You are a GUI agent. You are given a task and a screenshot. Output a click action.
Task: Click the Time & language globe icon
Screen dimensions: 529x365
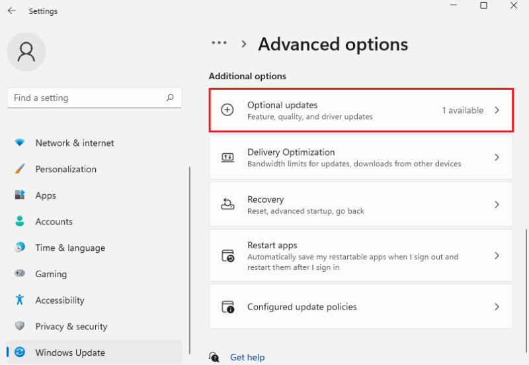click(20, 247)
